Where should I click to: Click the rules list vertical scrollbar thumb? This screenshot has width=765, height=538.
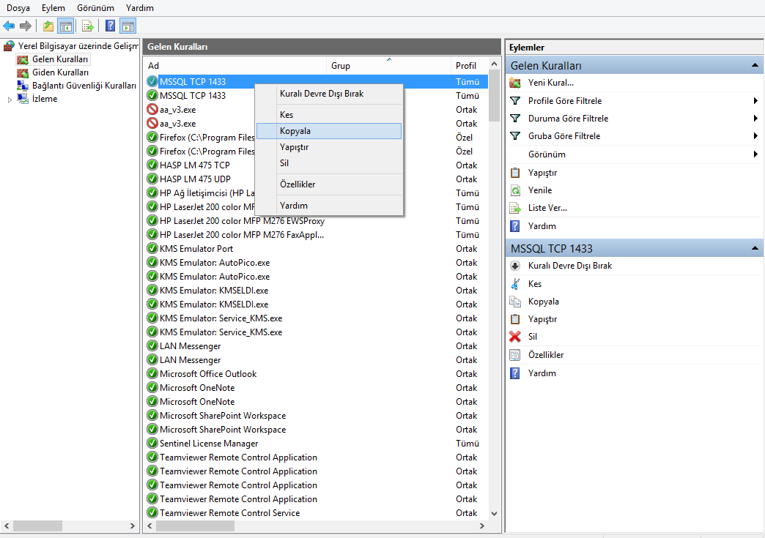click(x=494, y=95)
